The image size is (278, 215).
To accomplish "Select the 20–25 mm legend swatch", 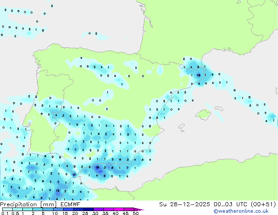I will 78,209.
